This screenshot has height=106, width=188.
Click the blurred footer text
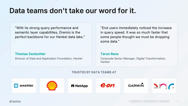tap(149, 101)
